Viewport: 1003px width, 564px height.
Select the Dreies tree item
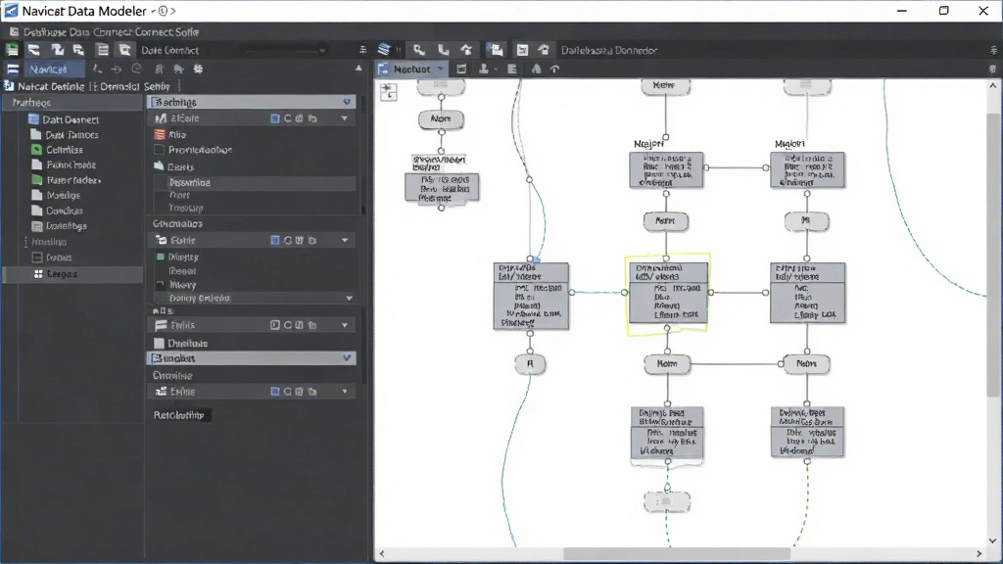pyautogui.click(x=59, y=258)
